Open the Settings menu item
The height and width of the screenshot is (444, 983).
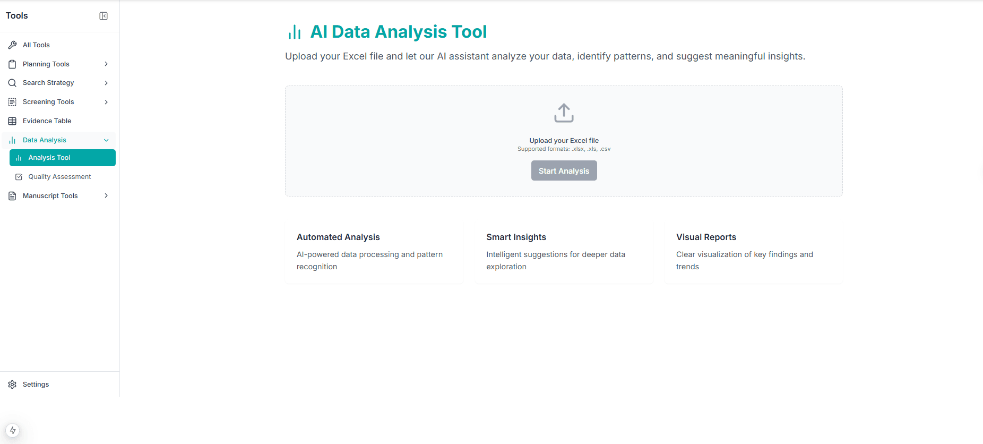[59, 385]
